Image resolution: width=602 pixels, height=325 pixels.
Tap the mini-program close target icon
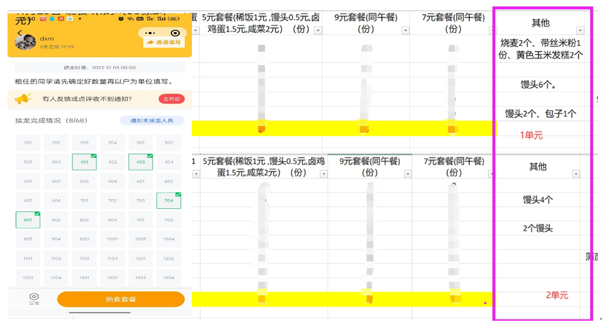(175, 33)
